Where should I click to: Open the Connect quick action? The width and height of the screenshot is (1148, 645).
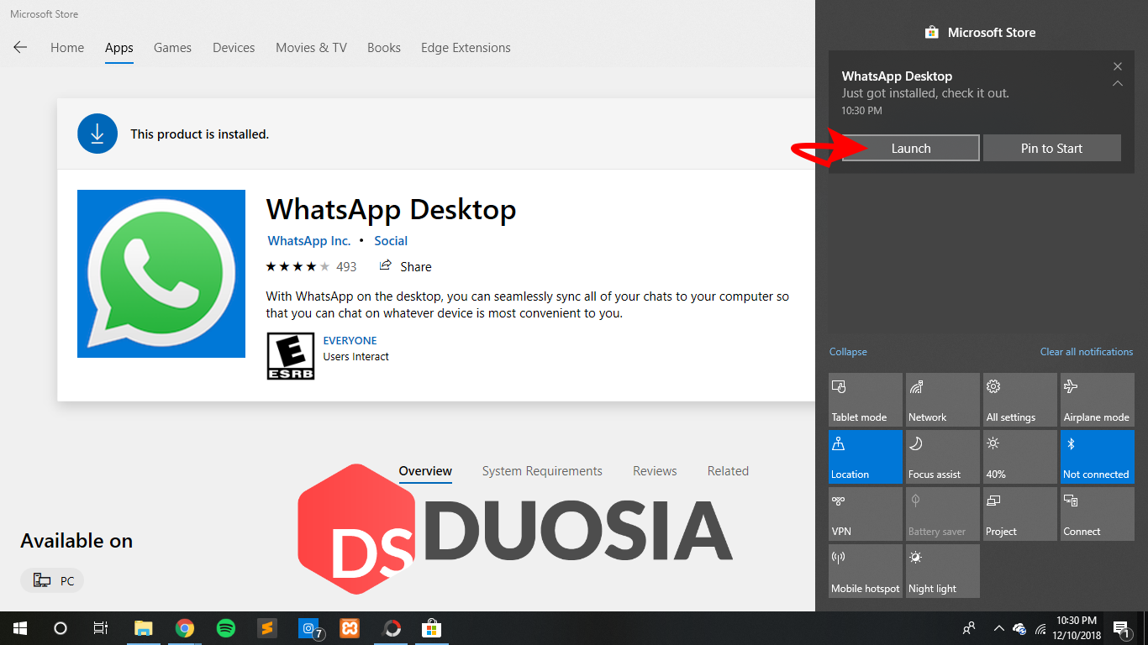coord(1098,514)
